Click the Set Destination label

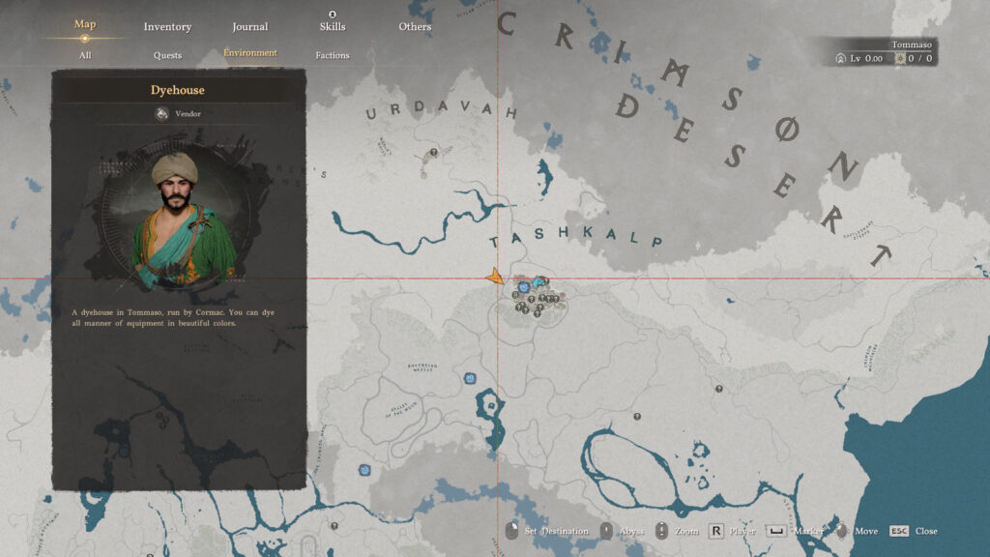click(x=556, y=531)
